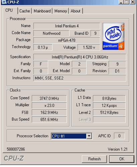
Task: Click the Bus Speed value '651.6 MHz'
Action: [x=49, y=120]
